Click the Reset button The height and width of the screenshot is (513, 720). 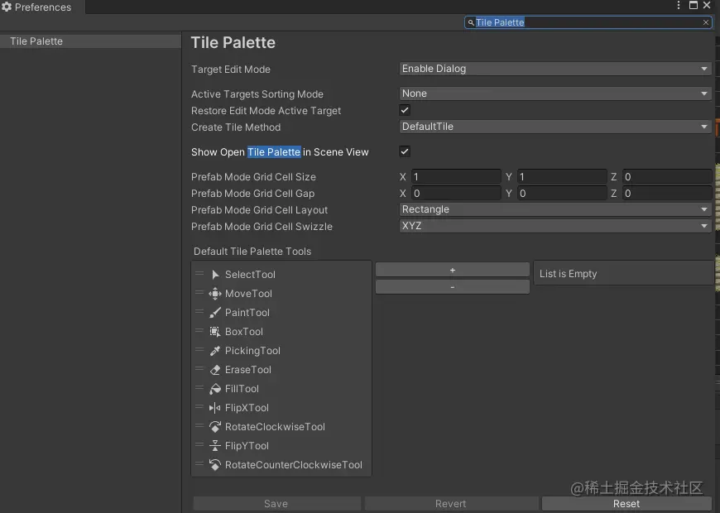coord(626,504)
